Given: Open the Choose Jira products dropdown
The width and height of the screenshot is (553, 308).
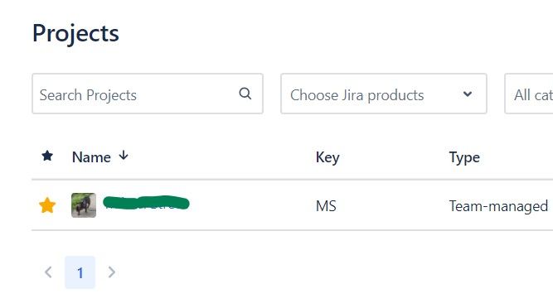Looking at the screenshot, I should [x=384, y=94].
